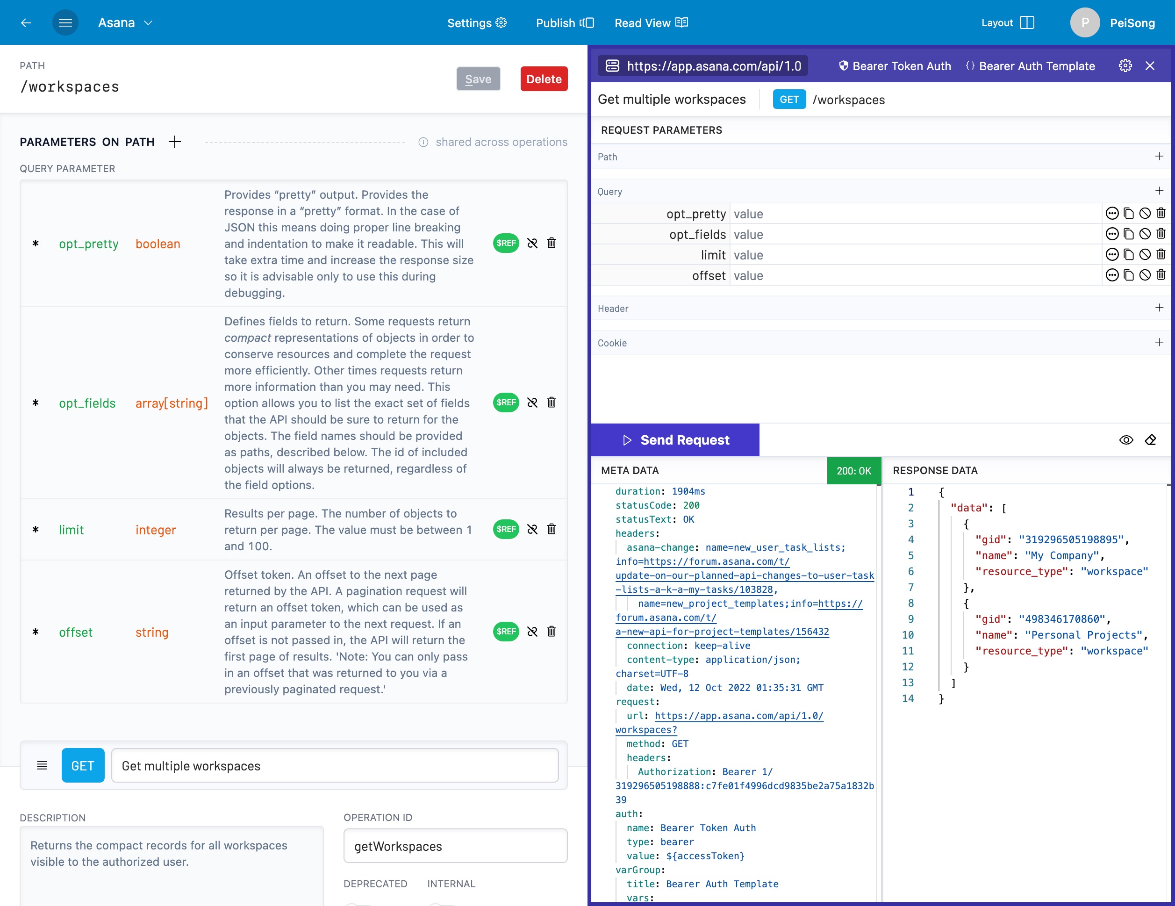
Task: Toggle required asterisk for offset
Action: (36, 632)
